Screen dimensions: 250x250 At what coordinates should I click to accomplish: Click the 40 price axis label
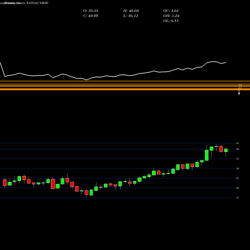pos(237,149)
